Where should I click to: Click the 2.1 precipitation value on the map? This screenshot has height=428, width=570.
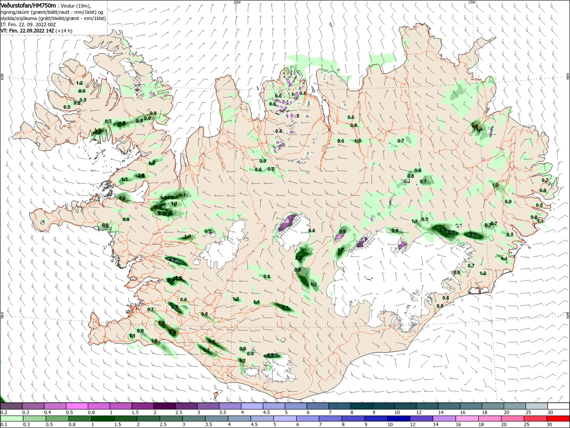(x=285, y=308)
